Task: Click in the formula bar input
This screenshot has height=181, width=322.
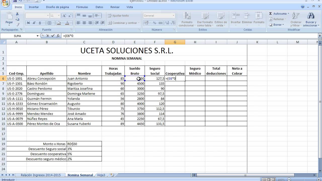Action: pyautogui.click(x=190, y=36)
